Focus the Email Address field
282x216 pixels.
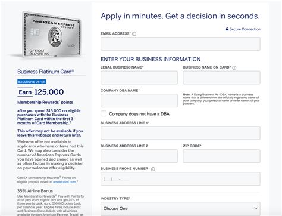point(180,44)
